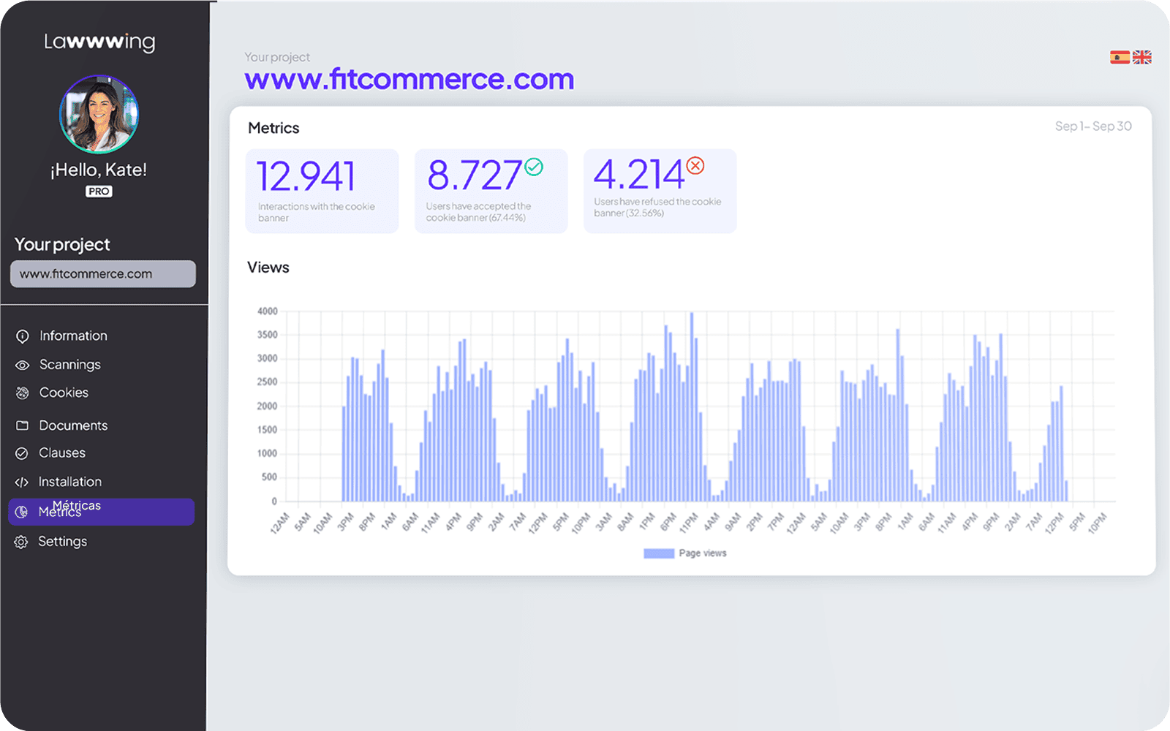Click the Settings gear icon
1170x731 pixels.
(x=21, y=542)
